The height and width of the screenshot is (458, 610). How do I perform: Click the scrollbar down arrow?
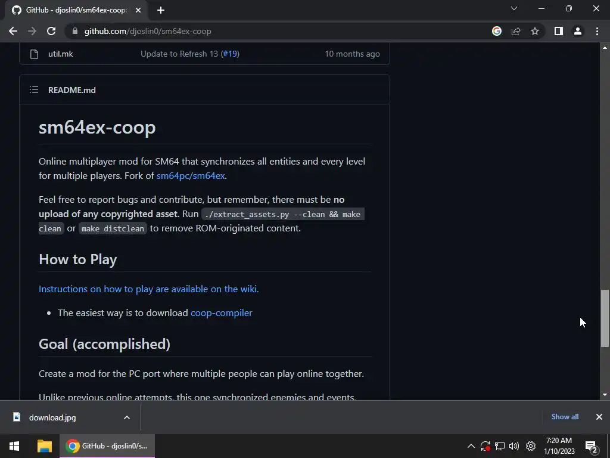point(605,395)
